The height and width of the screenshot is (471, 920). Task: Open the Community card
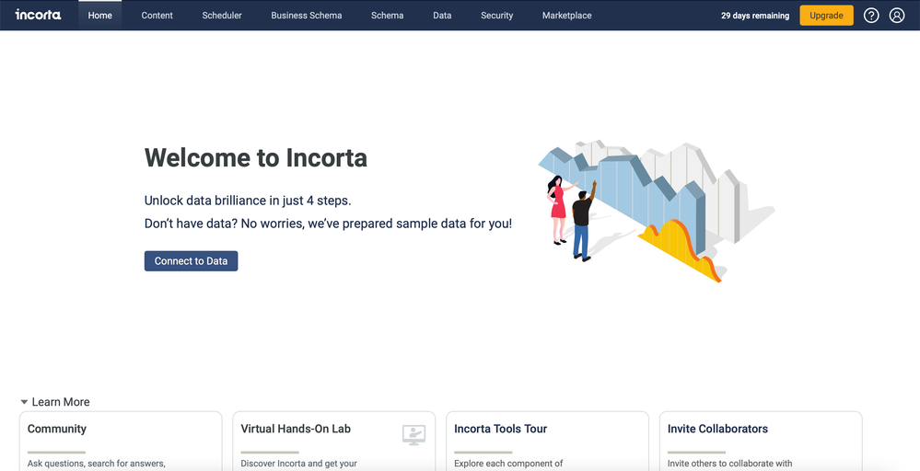tap(121, 442)
